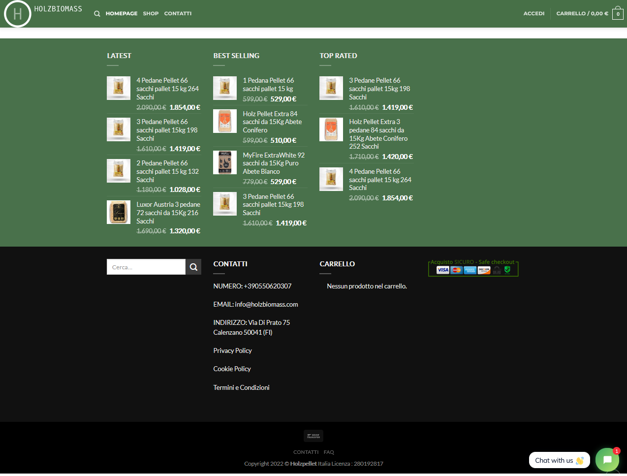Click Luxor Austria product thumbnail

click(x=119, y=212)
